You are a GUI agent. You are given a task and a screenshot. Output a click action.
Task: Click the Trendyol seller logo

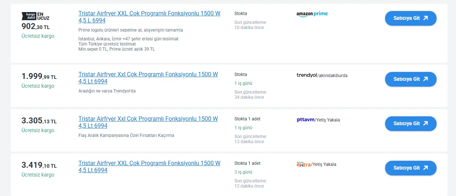306,75
